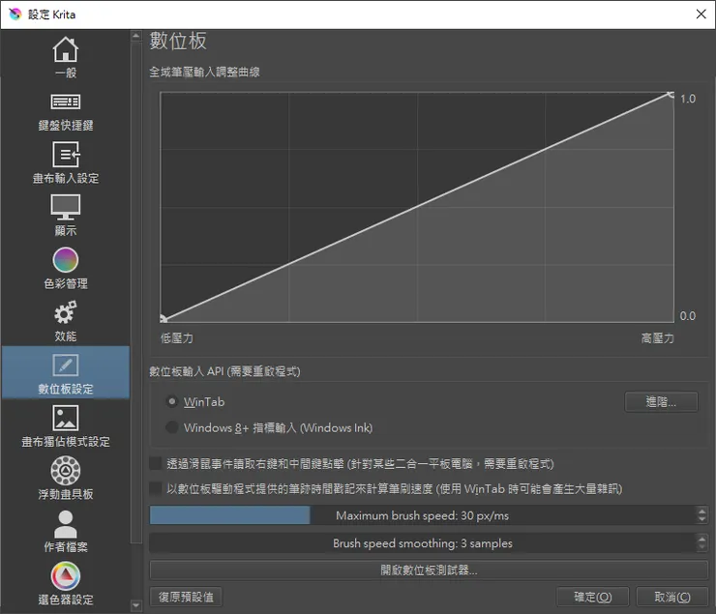Open the 顯示 display settings page
716x614 pixels.
tap(65, 215)
